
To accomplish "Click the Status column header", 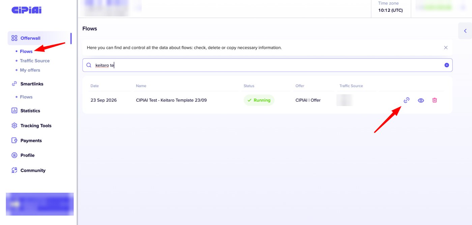I will pyautogui.click(x=249, y=86).
